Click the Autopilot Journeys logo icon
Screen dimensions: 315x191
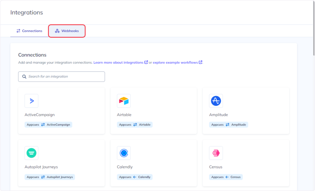pyautogui.click(x=31, y=153)
